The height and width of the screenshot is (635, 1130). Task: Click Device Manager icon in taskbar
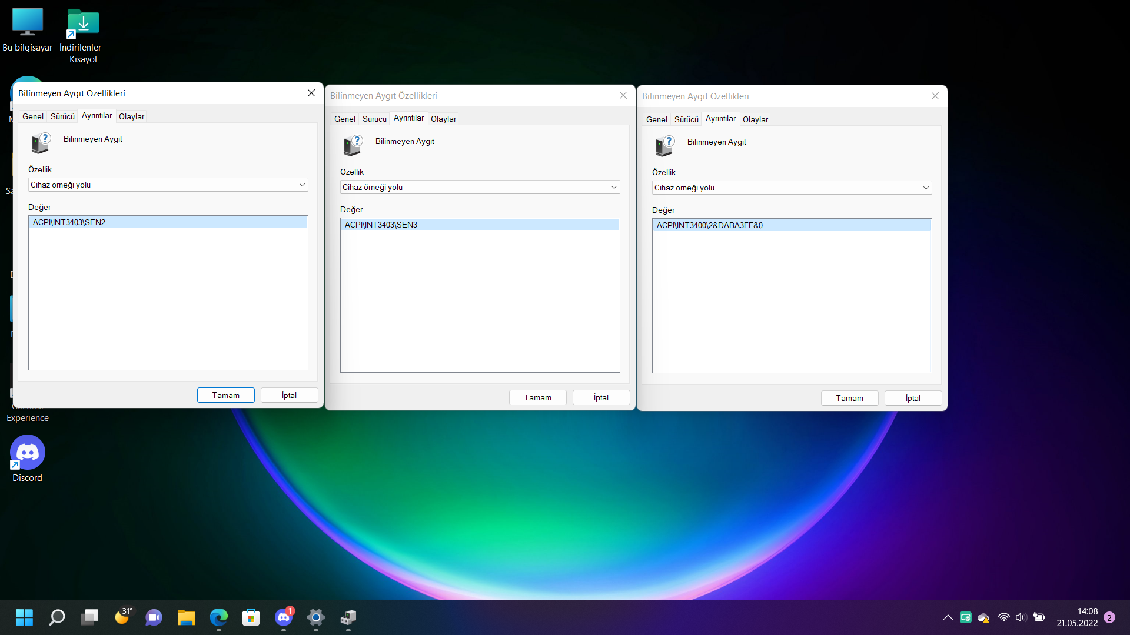click(348, 617)
